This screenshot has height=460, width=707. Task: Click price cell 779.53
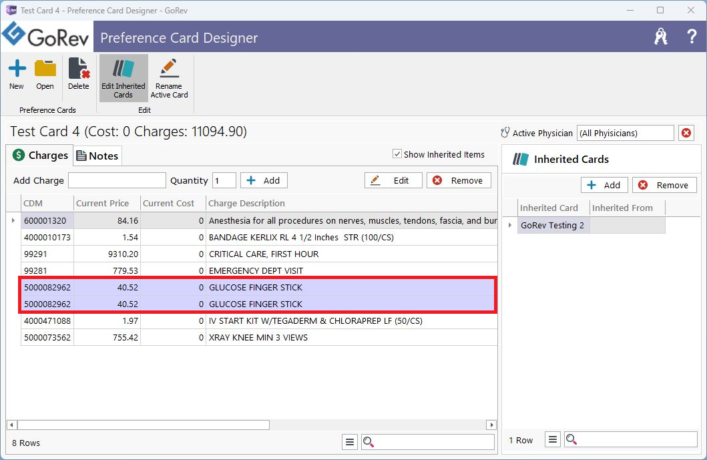107,270
